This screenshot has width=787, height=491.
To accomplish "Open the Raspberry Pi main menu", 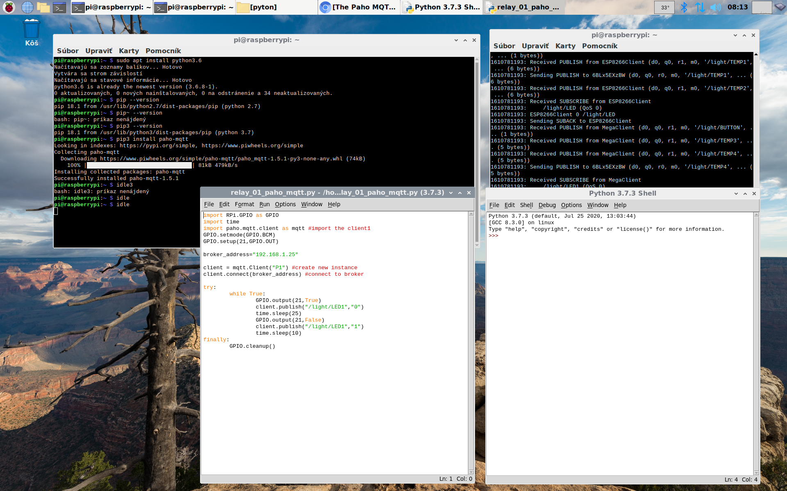I will pyautogui.click(x=9, y=7).
